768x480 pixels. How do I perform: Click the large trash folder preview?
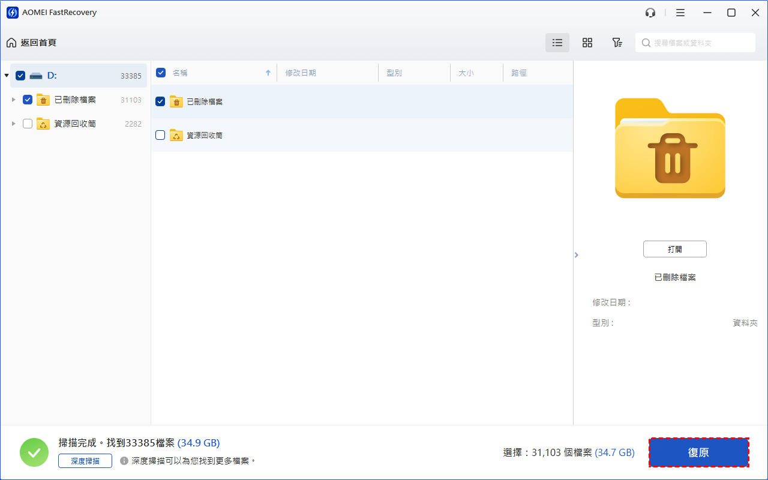[x=670, y=148]
